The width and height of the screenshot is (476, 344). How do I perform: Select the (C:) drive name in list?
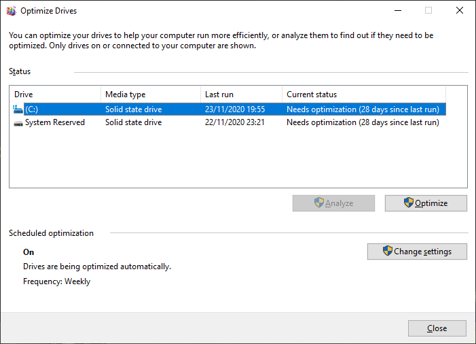pos(31,109)
